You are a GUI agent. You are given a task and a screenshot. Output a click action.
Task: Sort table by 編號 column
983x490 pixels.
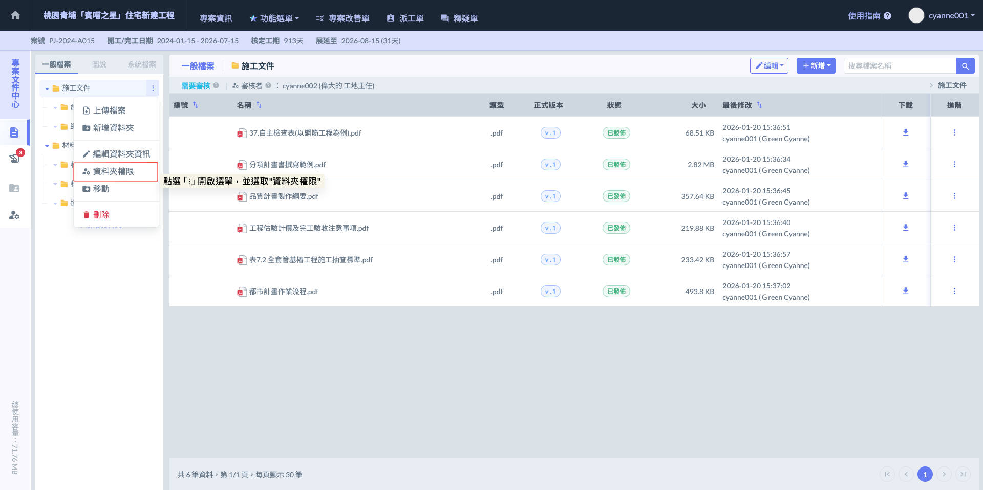tap(196, 105)
